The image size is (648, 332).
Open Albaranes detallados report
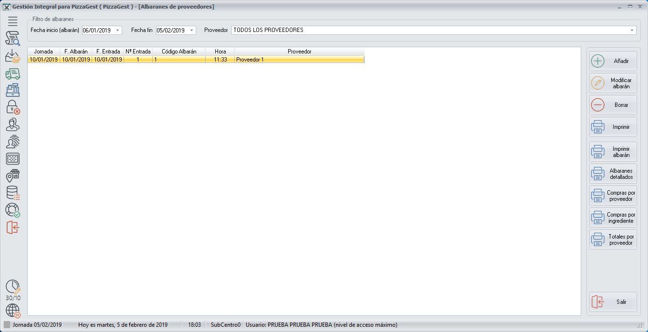click(613, 174)
